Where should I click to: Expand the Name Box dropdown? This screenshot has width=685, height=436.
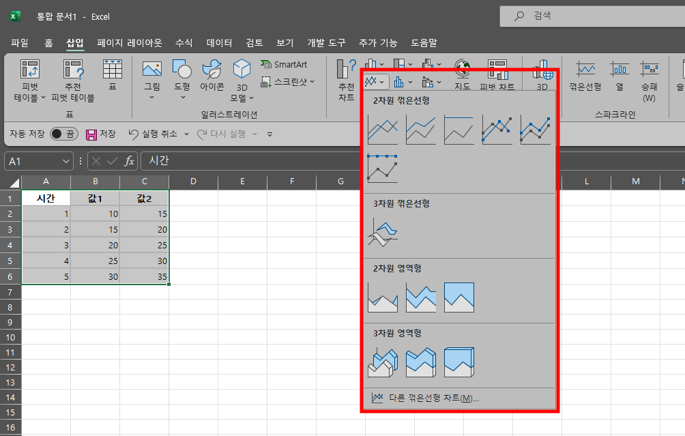coord(66,161)
